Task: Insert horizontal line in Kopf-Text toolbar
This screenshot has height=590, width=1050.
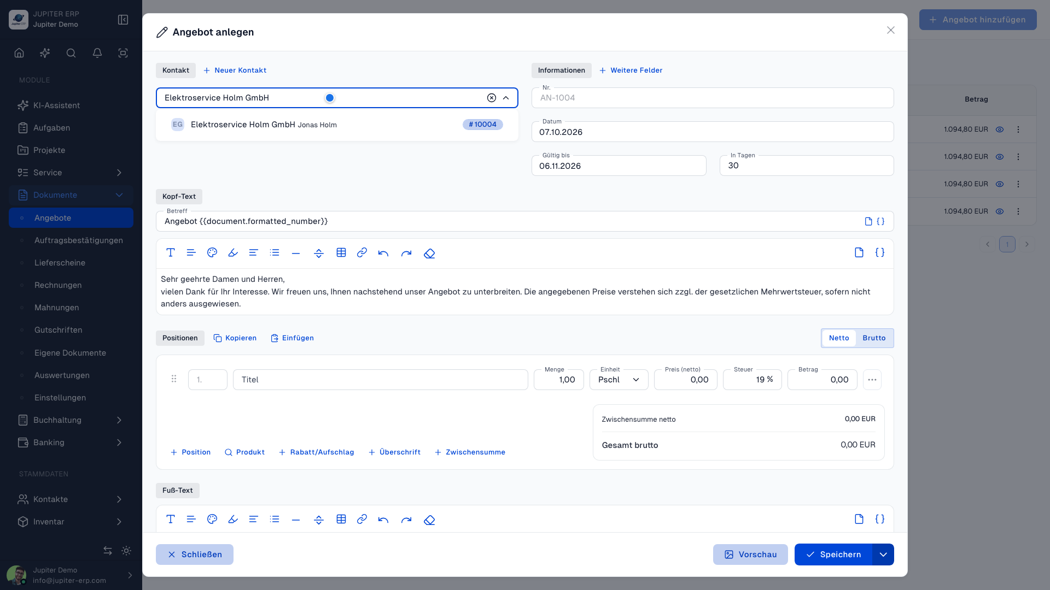Action: point(296,253)
